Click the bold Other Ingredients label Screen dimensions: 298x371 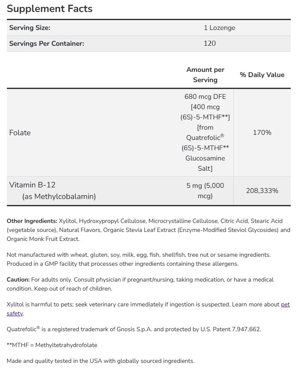click(x=32, y=221)
